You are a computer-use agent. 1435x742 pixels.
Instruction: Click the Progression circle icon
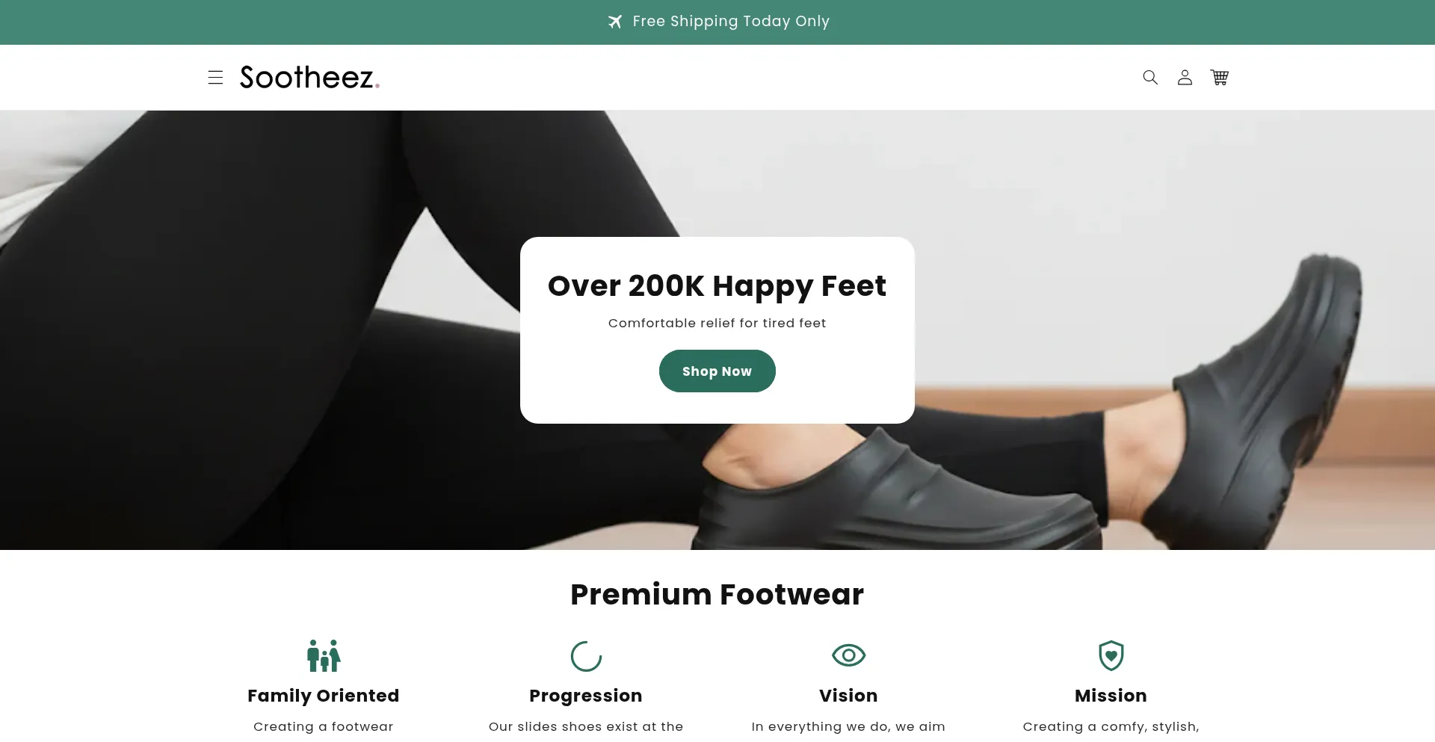586,655
